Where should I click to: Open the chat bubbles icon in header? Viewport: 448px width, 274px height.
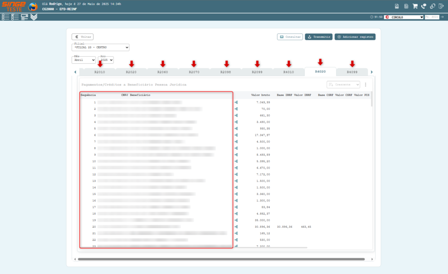click(x=424, y=6)
